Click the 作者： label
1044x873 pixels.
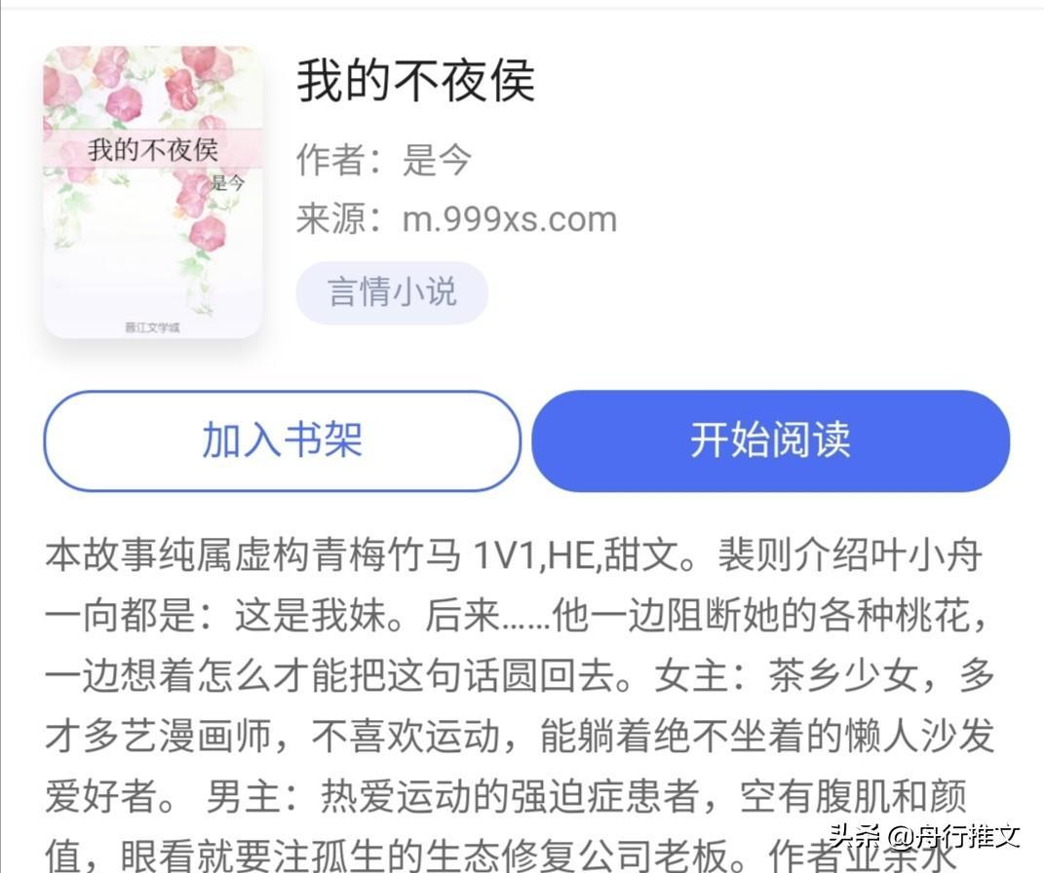pos(341,160)
